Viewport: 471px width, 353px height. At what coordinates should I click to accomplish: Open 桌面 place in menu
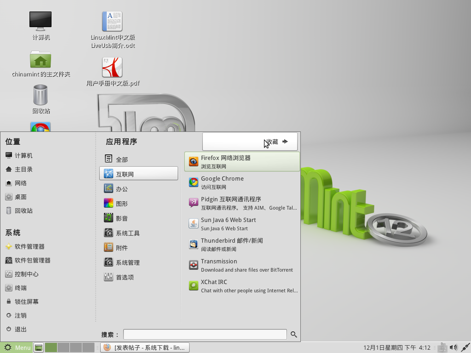tap(16, 197)
